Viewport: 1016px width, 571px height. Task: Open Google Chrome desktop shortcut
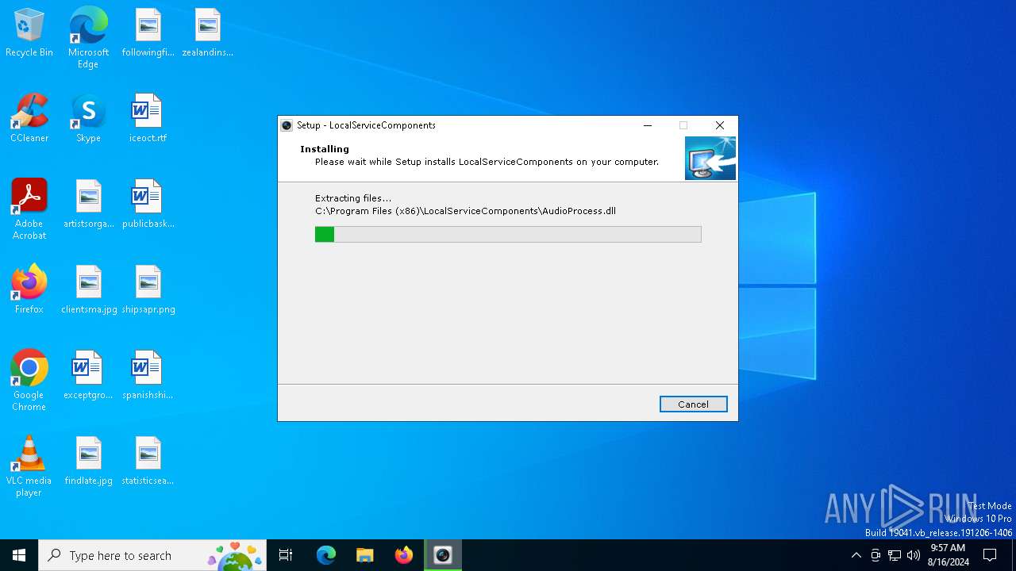pos(29,381)
